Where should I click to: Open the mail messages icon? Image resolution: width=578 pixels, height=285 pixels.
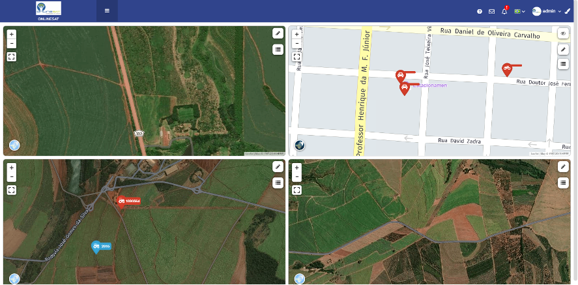pos(491,12)
